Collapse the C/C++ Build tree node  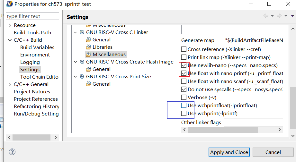pos(10,40)
